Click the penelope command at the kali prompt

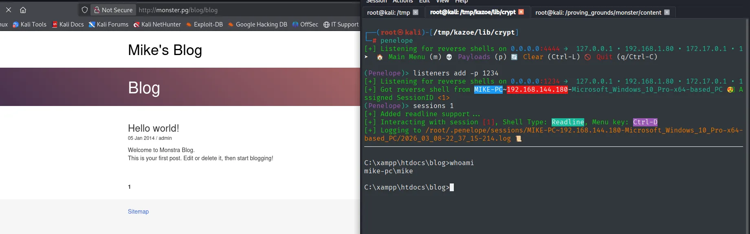(x=397, y=41)
